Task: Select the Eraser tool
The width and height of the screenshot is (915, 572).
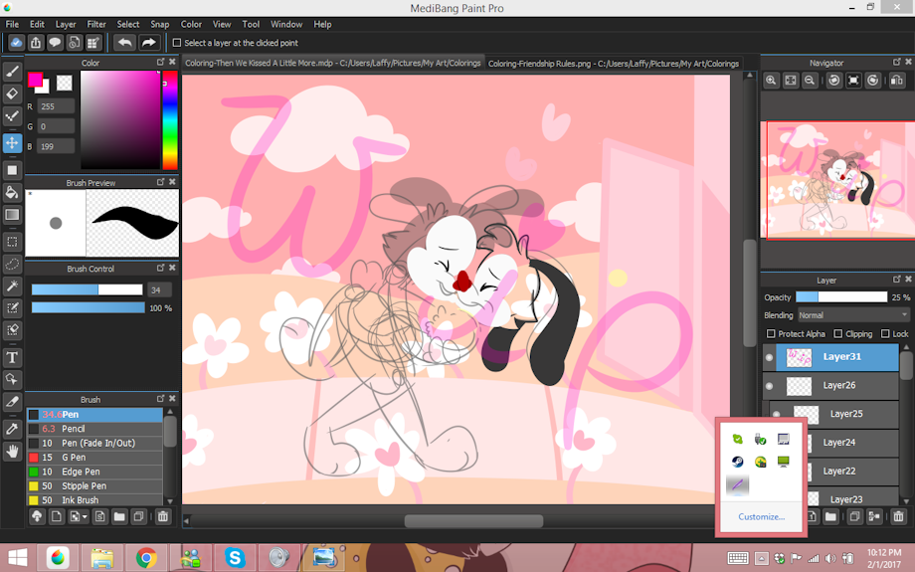Action: [x=12, y=94]
